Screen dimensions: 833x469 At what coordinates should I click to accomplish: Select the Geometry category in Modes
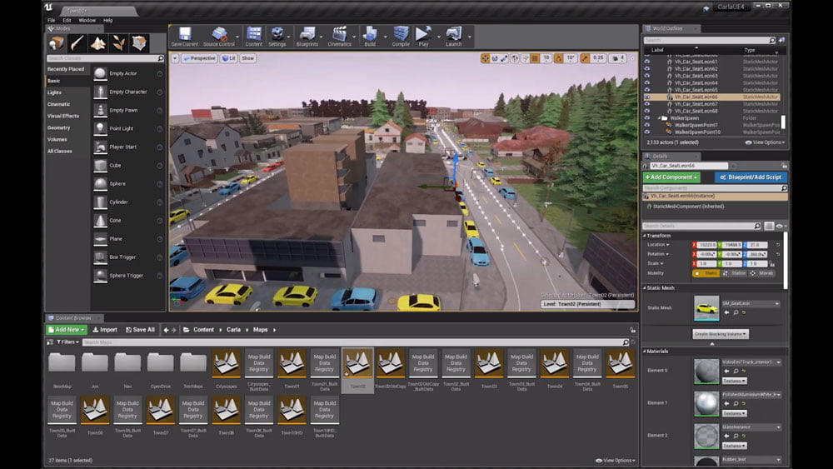point(59,127)
